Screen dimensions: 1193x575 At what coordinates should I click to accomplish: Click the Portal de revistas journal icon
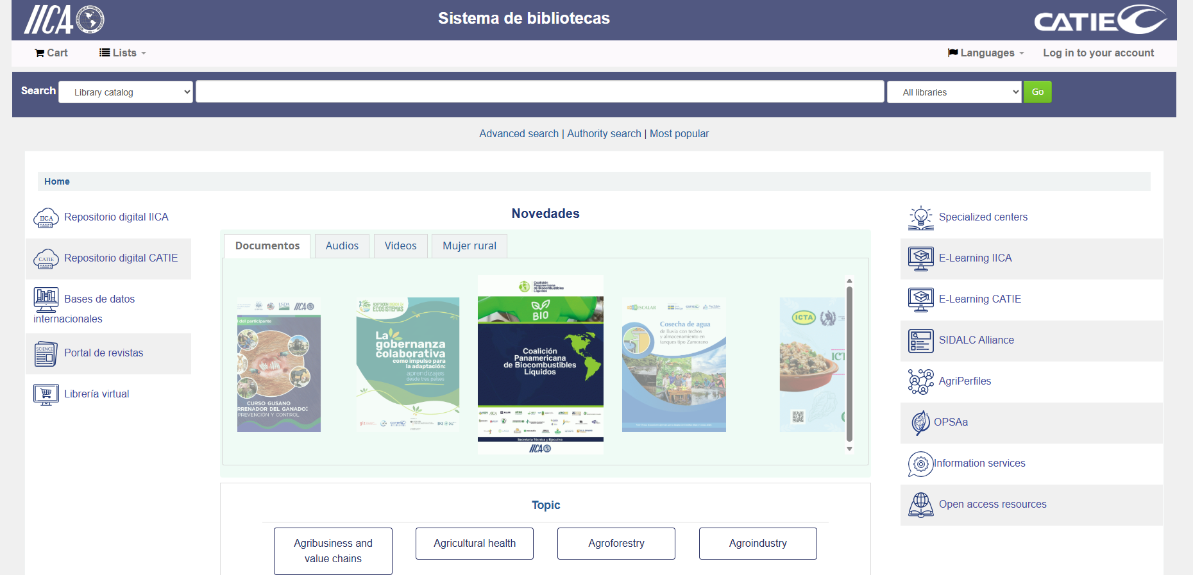pos(46,353)
